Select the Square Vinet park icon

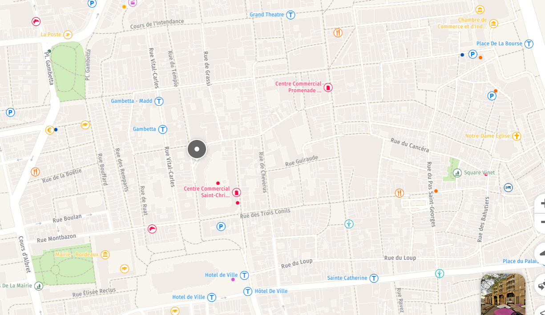click(x=457, y=172)
